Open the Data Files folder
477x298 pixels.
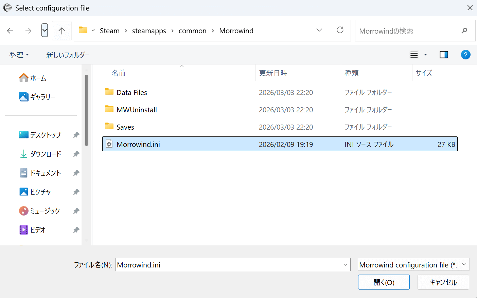(x=132, y=93)
